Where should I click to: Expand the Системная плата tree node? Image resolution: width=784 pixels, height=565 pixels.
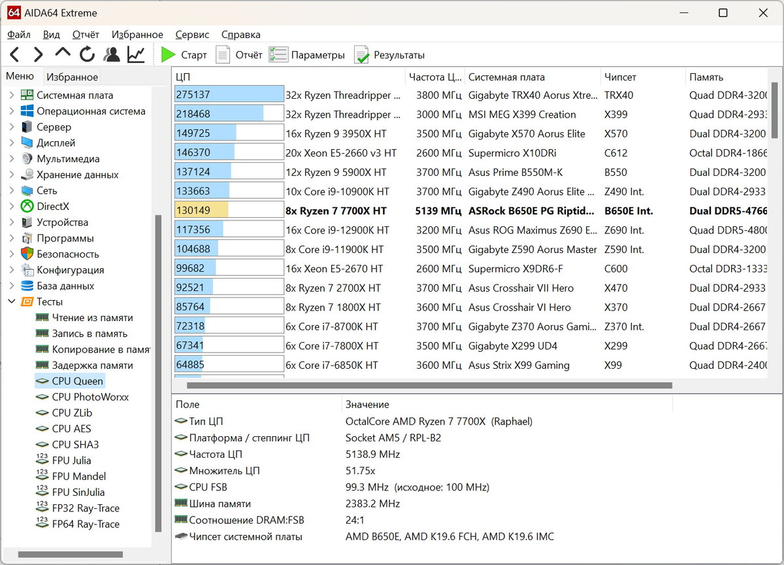[11, 95]
